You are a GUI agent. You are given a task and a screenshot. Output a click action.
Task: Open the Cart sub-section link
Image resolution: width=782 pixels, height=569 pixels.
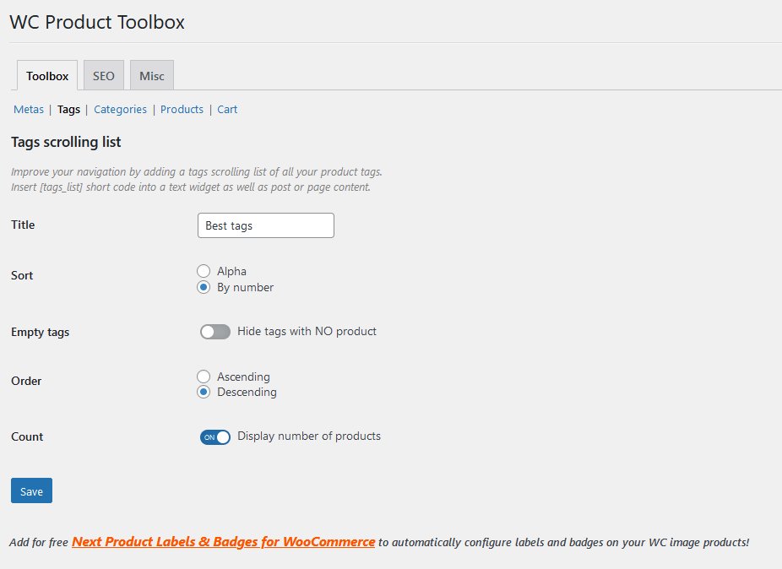coord(227,110)
